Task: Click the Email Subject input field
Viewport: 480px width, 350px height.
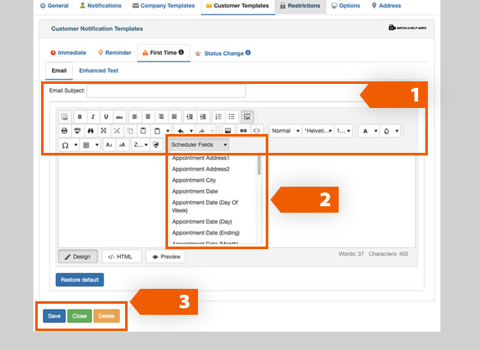Action: [x=166, y=91]
